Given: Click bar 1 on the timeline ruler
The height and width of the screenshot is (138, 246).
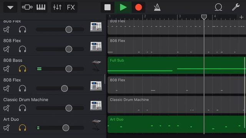Looking at the screenshot, I should point(110,16).
